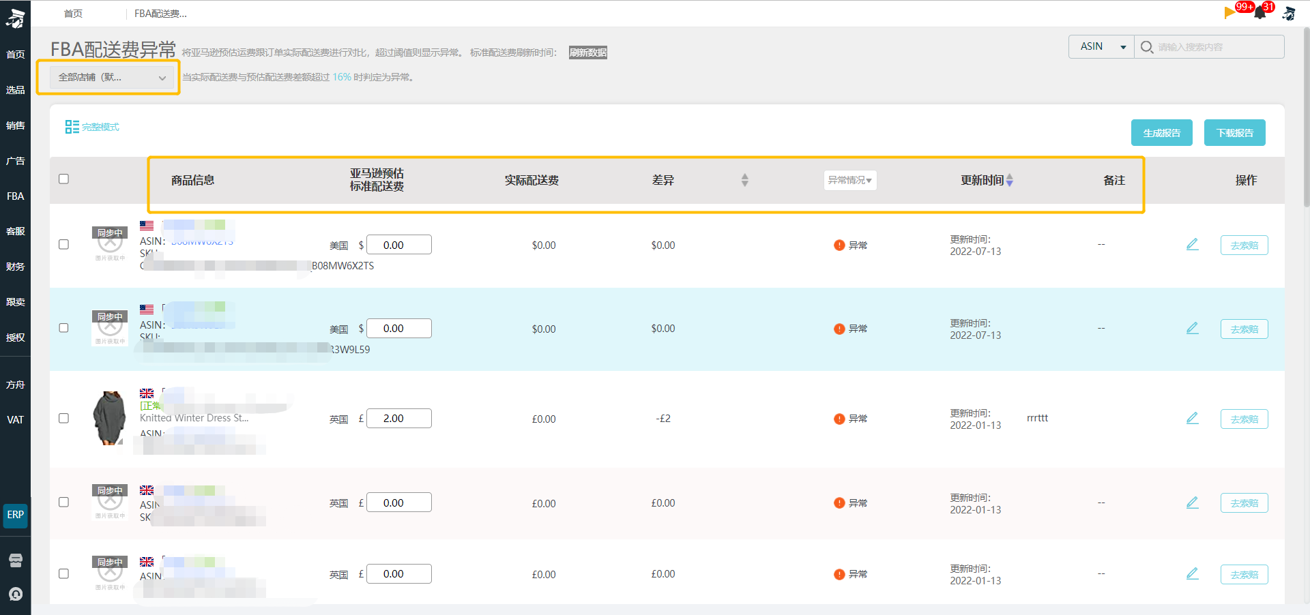Click the store icon in sidebar bottom

[x=16, y=560]
